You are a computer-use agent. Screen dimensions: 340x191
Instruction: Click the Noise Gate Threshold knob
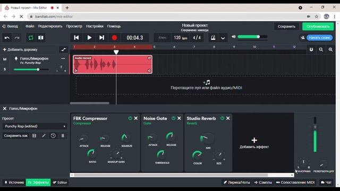click(x=161, y=154)
